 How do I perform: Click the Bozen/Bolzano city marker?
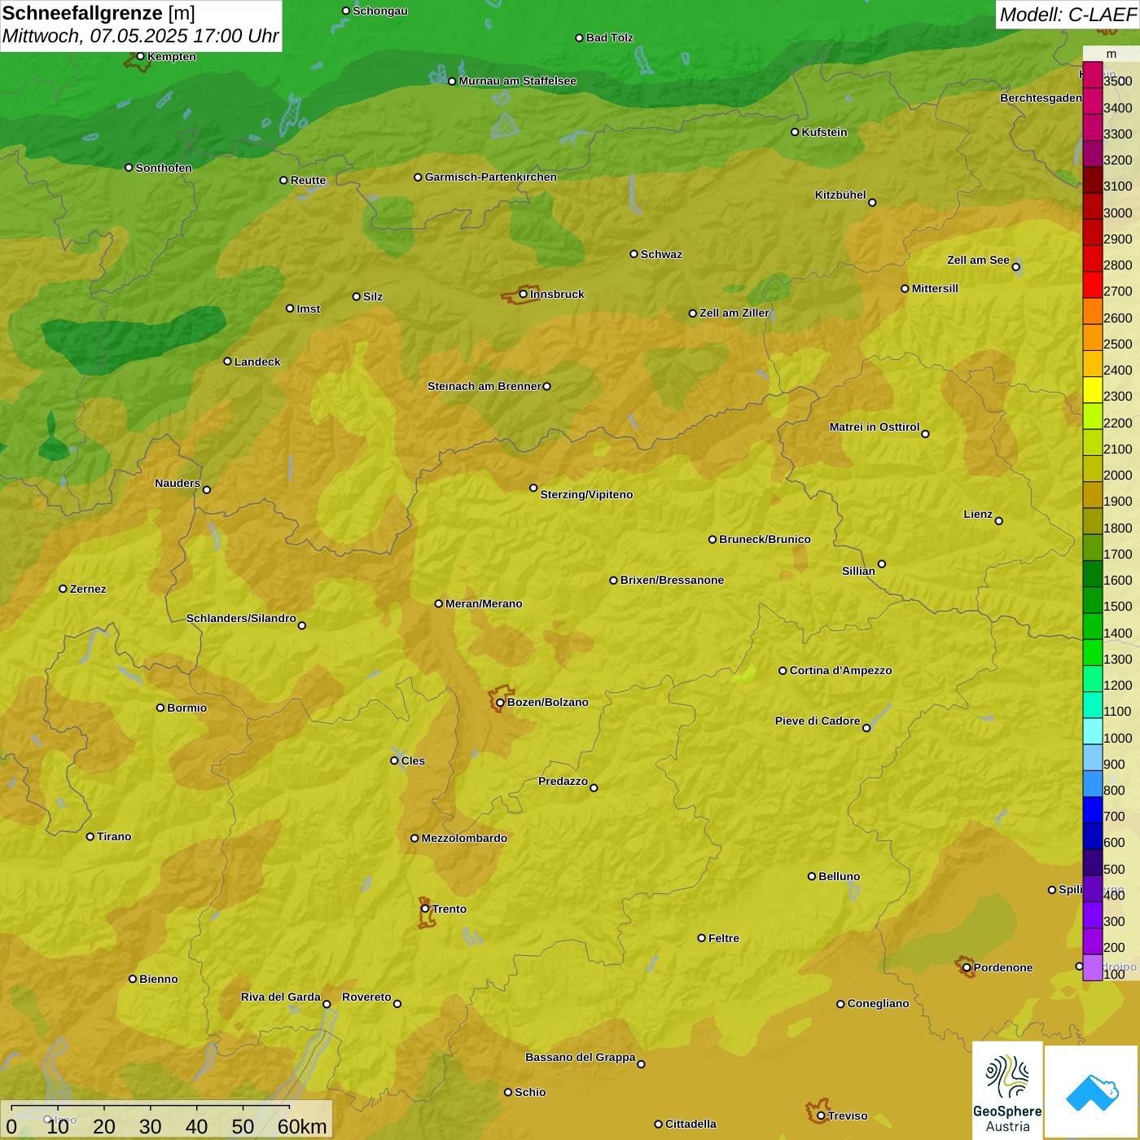[x=500, y=702]
